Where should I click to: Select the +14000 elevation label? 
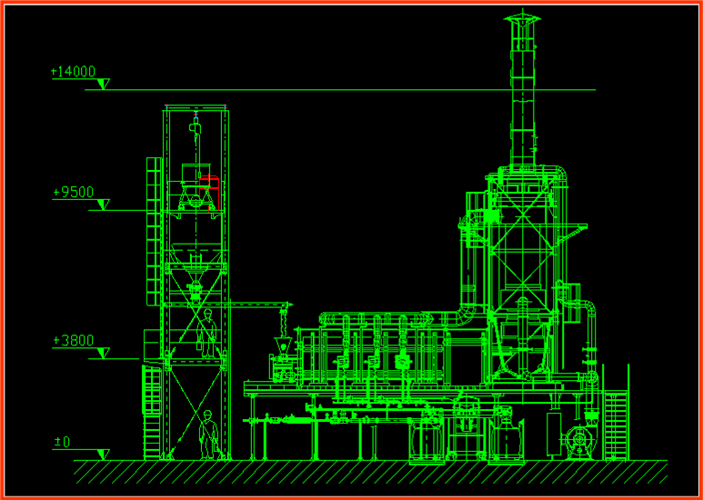tap(73, 71)
